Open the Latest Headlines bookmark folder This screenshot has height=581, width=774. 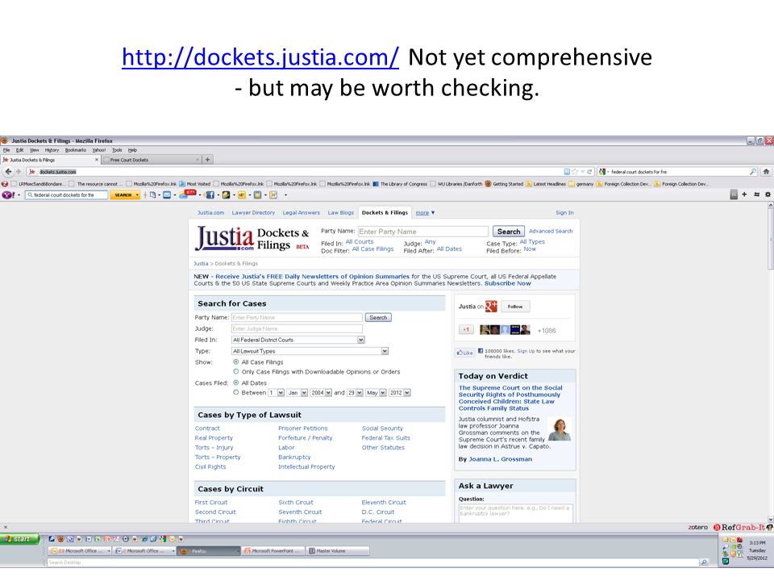point(546,184)
